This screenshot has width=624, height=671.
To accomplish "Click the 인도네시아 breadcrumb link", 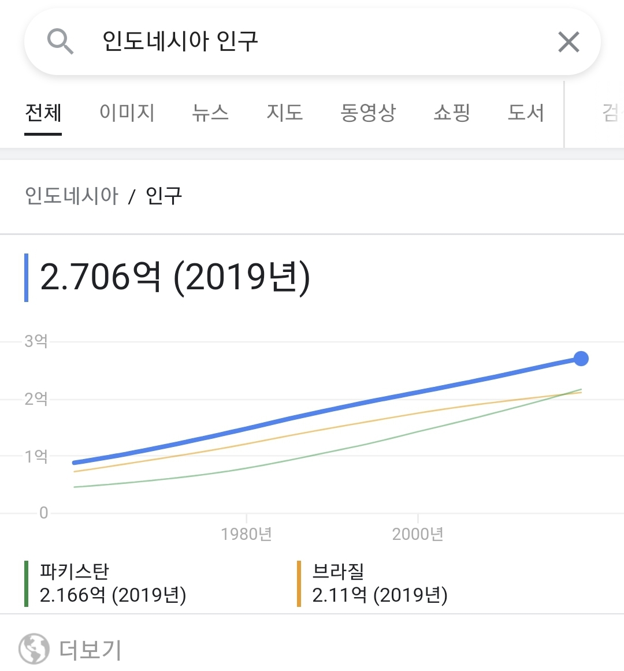I will 72,196.
